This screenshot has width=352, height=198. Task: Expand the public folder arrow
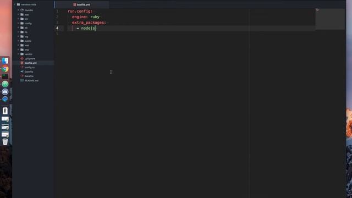(x=18, y=41)
